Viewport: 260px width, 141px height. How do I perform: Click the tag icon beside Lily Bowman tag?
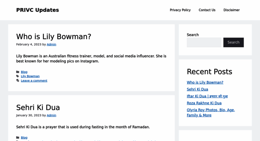(x=18, y=76)
